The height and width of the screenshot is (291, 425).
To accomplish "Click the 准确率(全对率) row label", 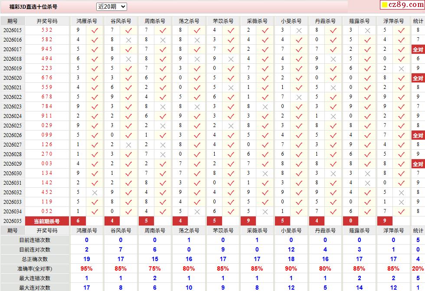I will (35, 269).
